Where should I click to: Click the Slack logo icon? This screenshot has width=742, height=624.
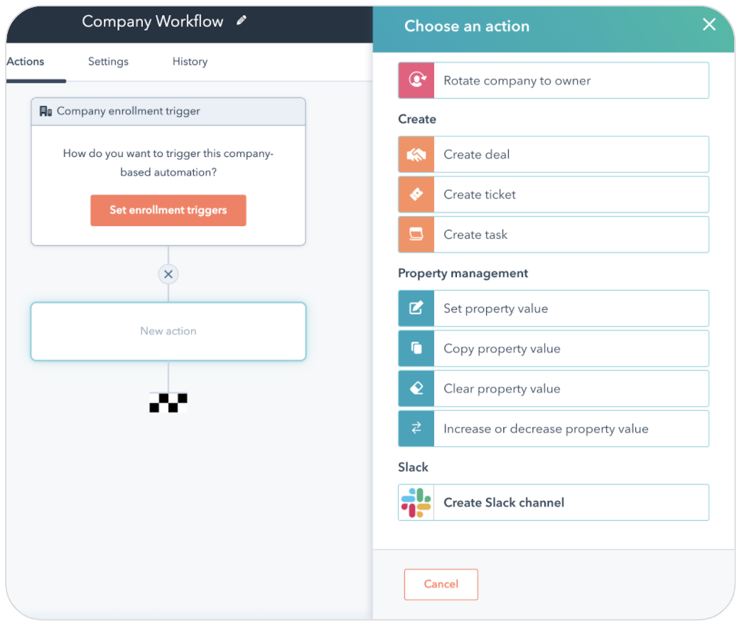(x=416, y=502)
